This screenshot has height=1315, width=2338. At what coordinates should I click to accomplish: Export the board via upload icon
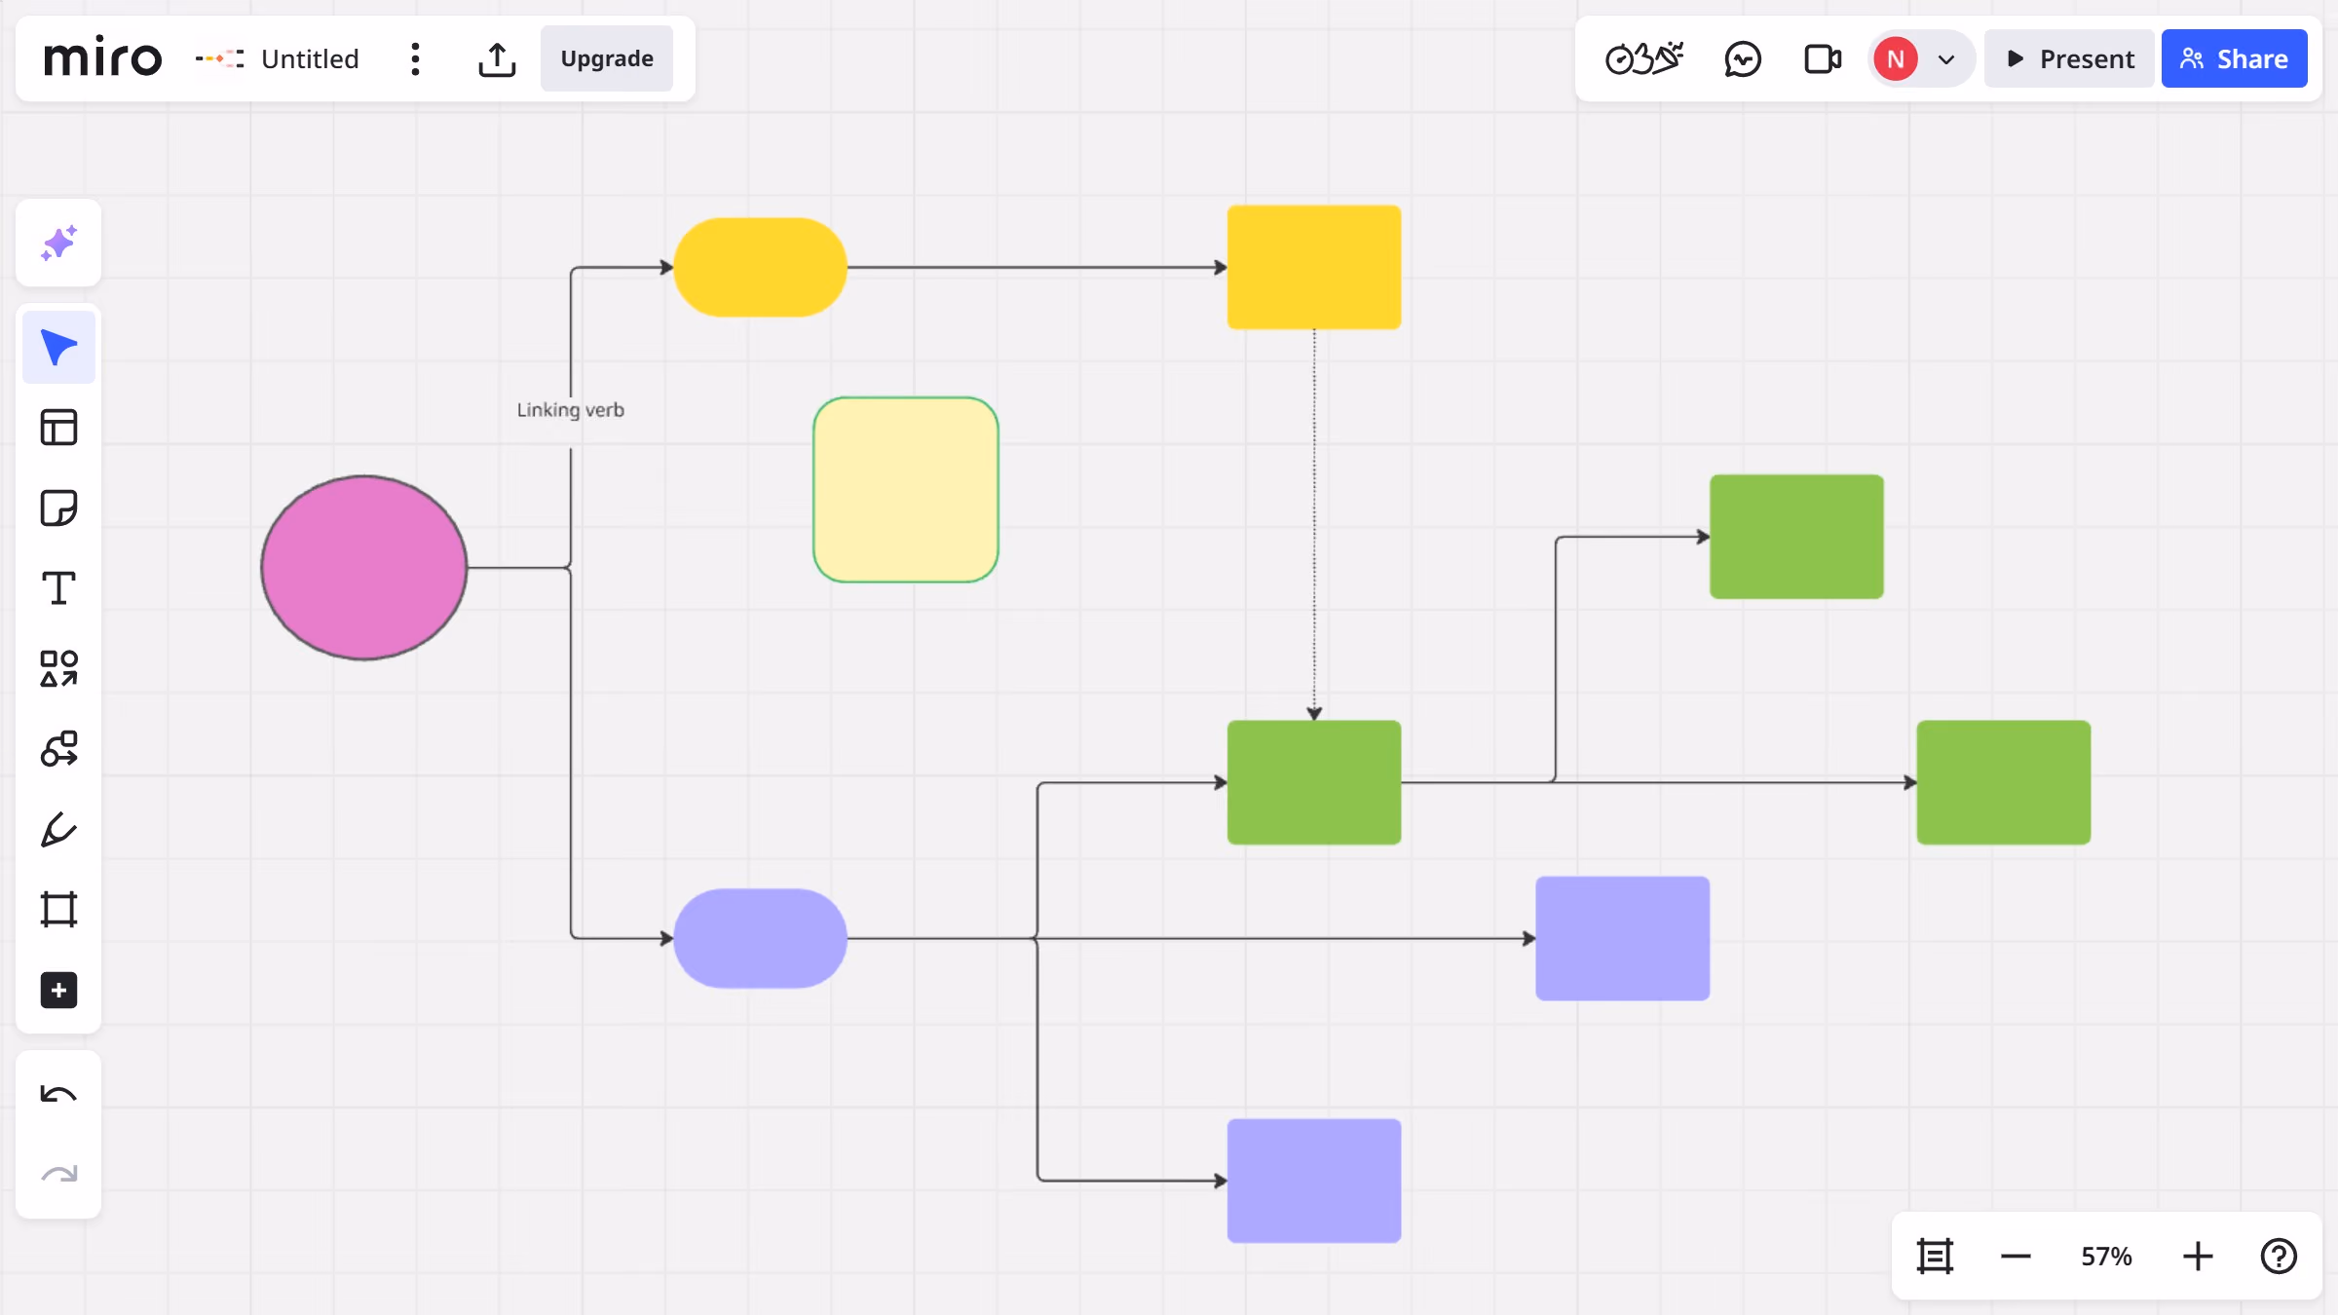click(x=497, y=58)
